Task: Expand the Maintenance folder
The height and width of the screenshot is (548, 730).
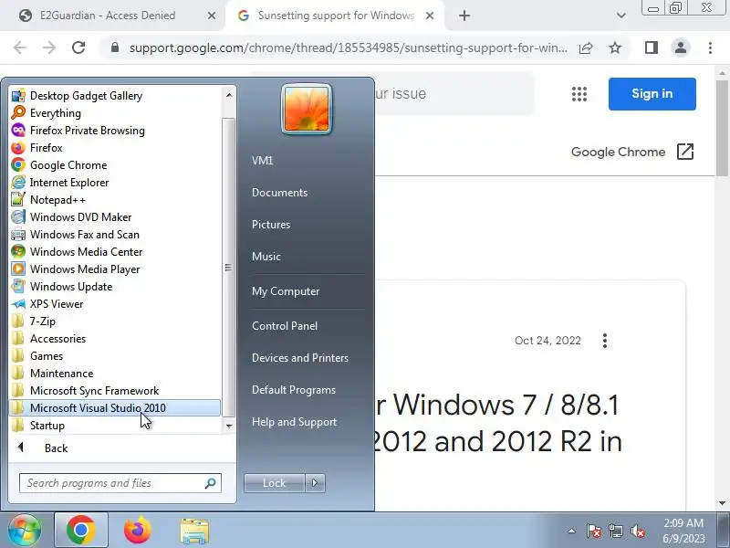Action: tap(115, 374)
